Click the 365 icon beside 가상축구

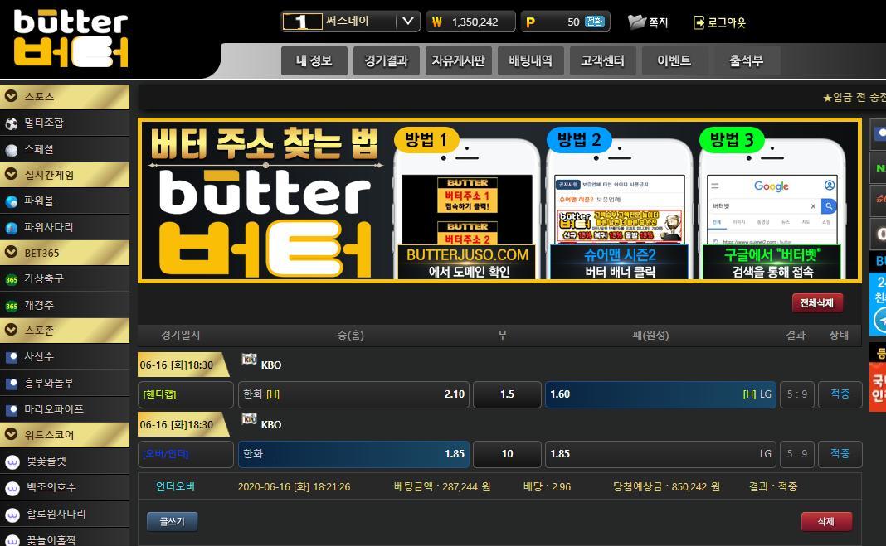pos(12,279)
